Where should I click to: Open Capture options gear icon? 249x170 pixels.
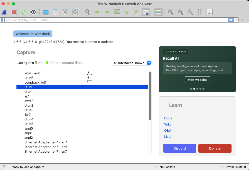[33, 12]
